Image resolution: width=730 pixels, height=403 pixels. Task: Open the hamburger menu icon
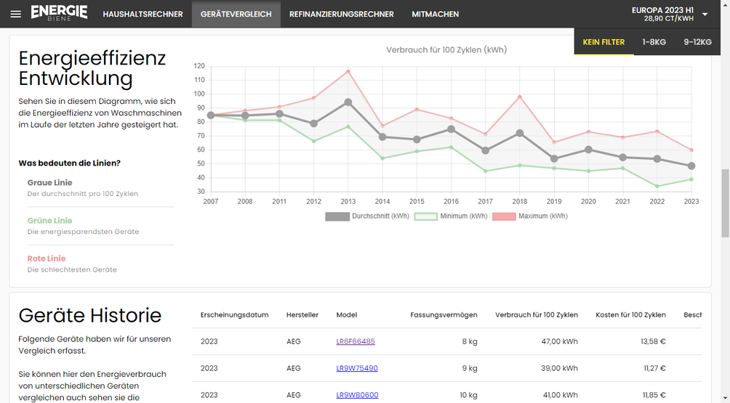tap(15, 14)
